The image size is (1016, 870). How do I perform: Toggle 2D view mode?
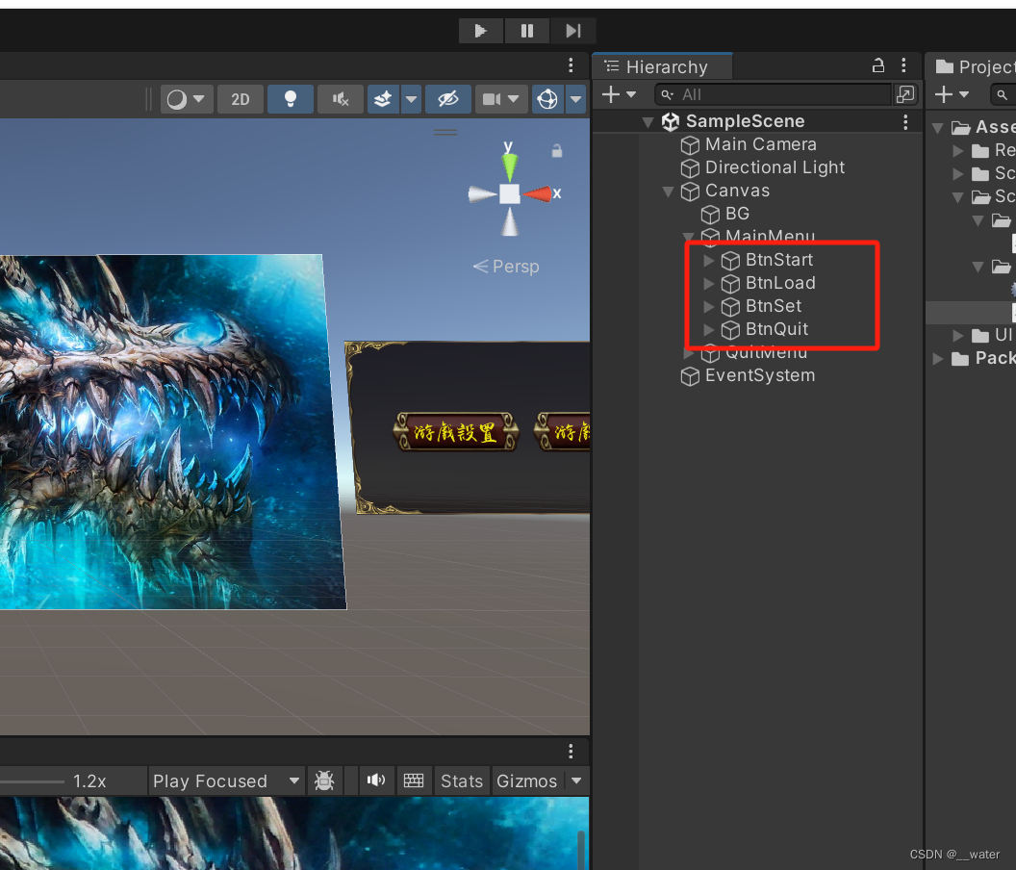241,99
